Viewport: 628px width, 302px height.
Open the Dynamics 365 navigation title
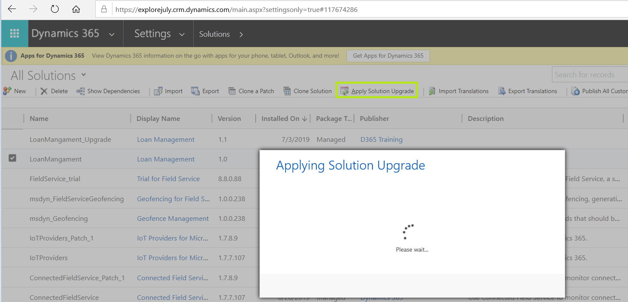point(65,34)
